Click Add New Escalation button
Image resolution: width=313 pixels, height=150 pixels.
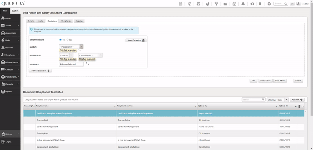coord(40,71)
